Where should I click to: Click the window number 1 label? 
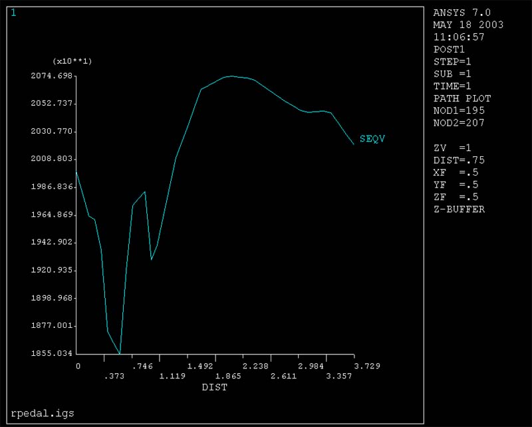13,13
